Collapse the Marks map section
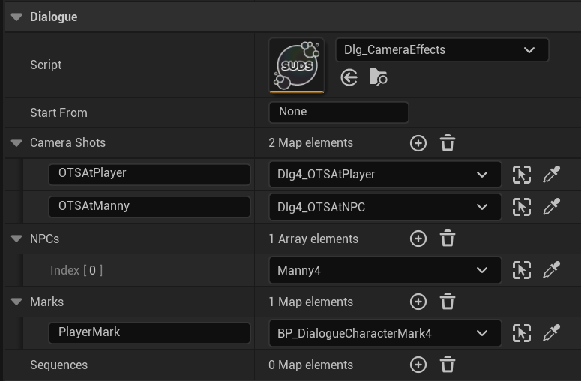This screenshot has width=581, height=381. [x=16, y=302]
